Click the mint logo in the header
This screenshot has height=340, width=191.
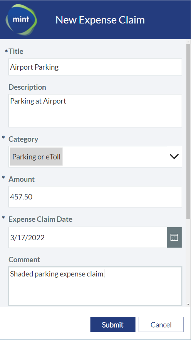[21, 20]
